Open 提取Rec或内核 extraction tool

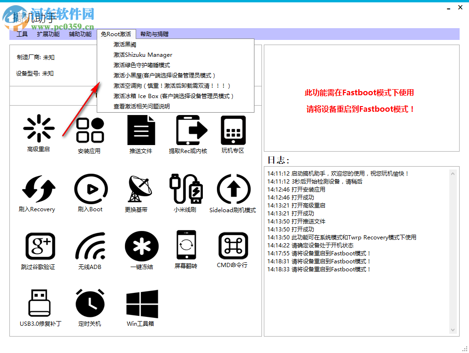pos(188,134)
